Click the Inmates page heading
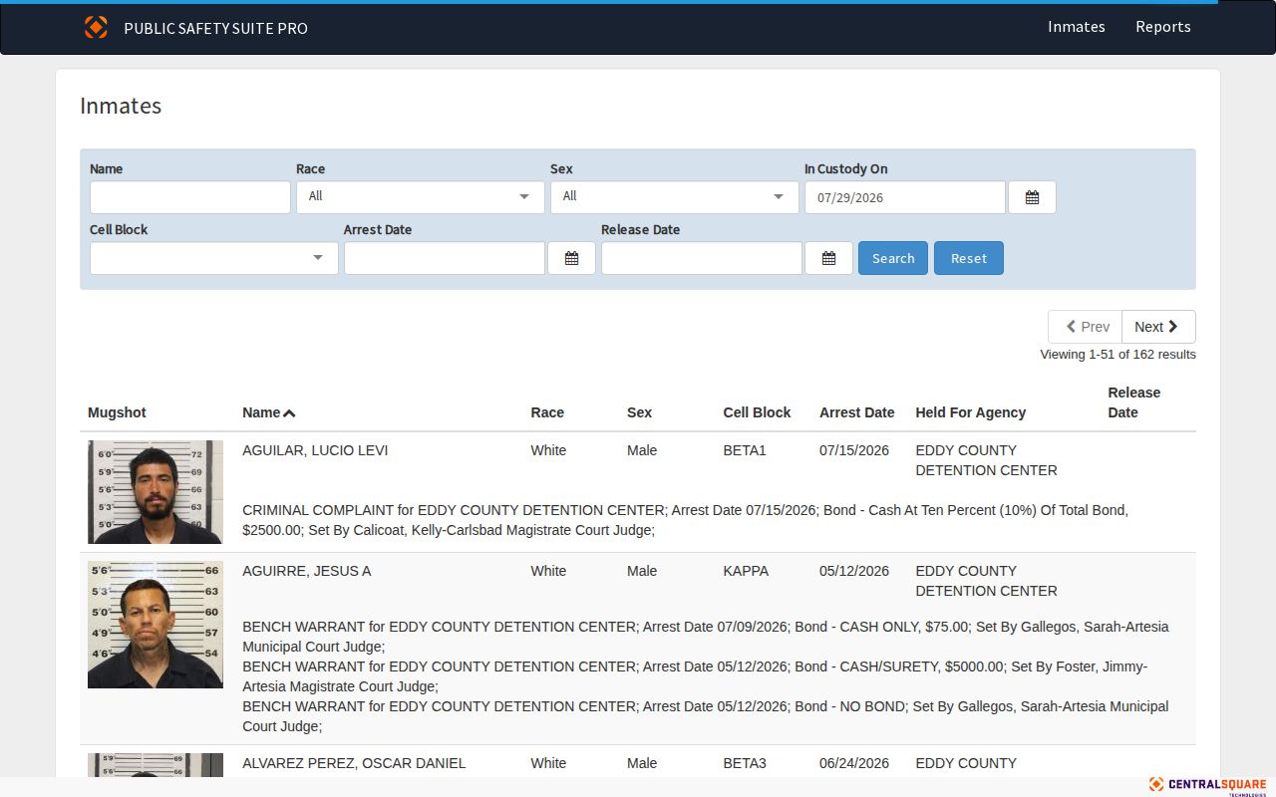Viewport: 1276px width, 797px height. click(x=121, y=106)
